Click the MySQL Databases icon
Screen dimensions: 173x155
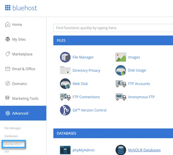pos(121,150)
